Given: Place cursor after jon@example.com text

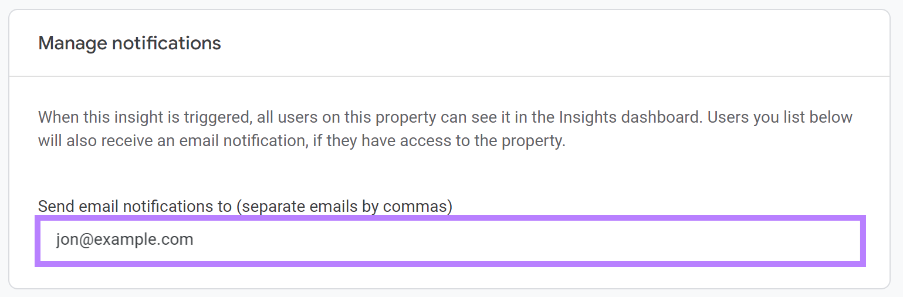Looking at the screenshot, I should [194, 240].
